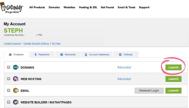
Task: Click the STEPH account name
Action: pyautogui.click(x=13, y=31)
